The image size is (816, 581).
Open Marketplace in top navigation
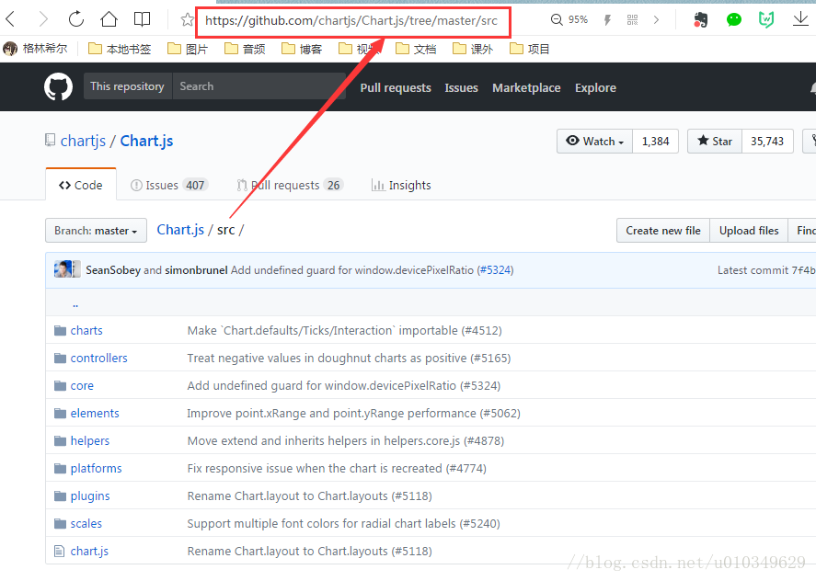coord(526,88)
